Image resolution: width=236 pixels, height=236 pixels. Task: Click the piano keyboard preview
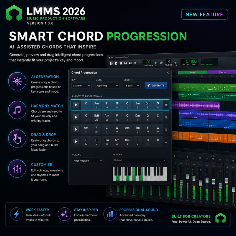point(140,174)
